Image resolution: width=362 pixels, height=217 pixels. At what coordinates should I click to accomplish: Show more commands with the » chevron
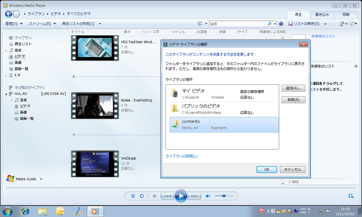325,24
